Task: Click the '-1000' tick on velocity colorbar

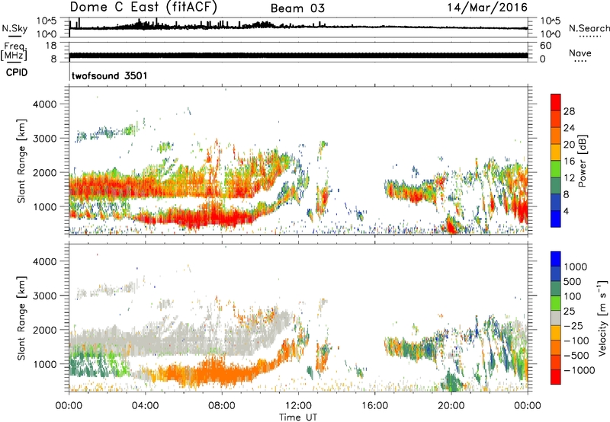Action: [579, 370]
